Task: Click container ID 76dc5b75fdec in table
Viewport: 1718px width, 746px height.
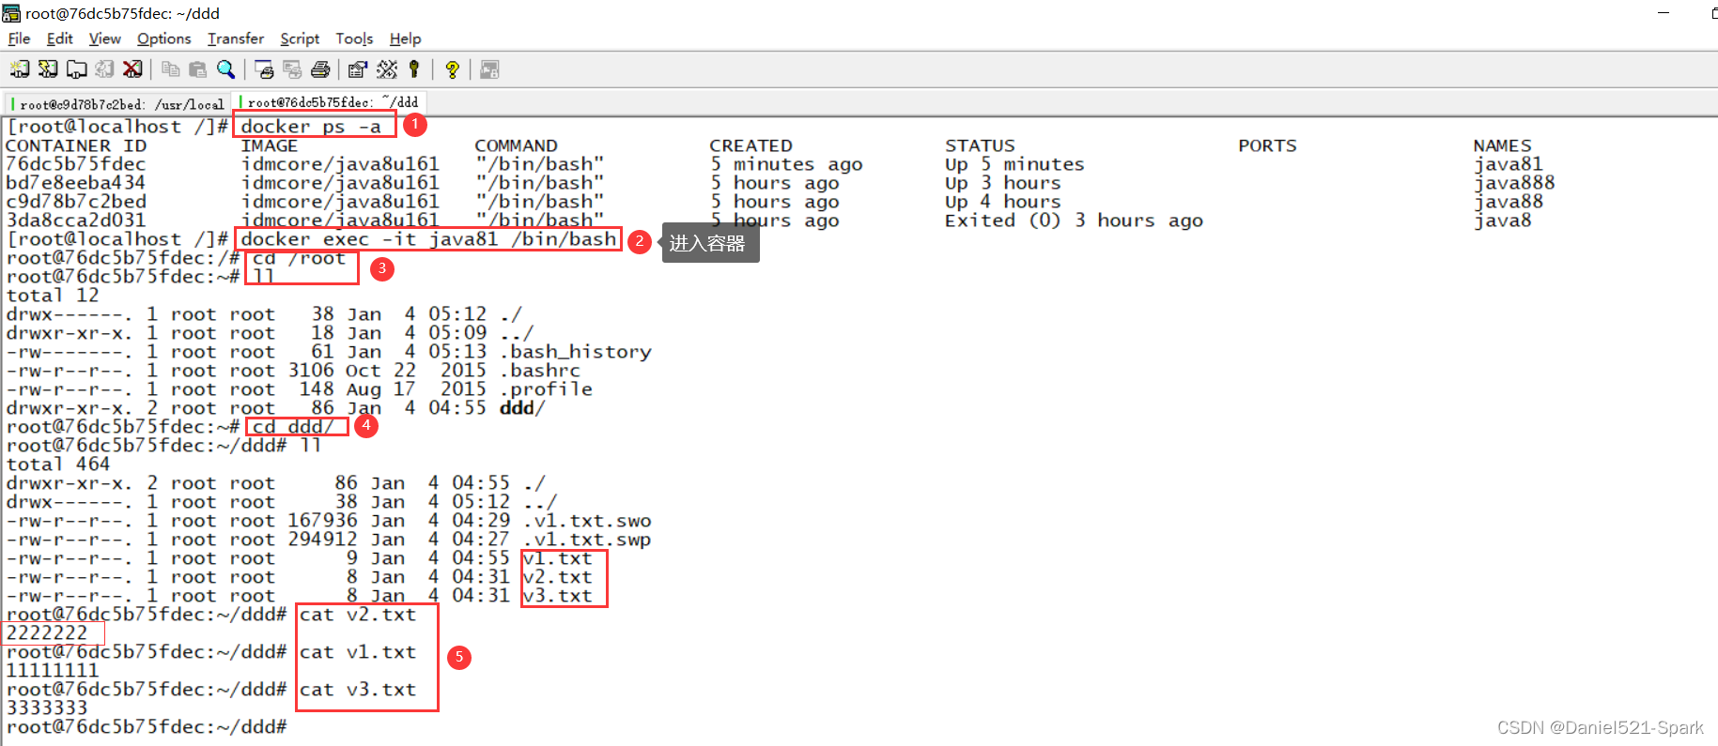Action: click(76, 164)
